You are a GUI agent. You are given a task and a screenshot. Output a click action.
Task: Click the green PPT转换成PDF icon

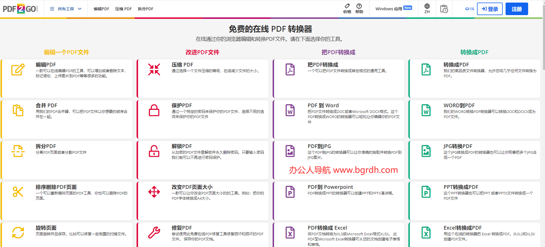coord(426,192)
